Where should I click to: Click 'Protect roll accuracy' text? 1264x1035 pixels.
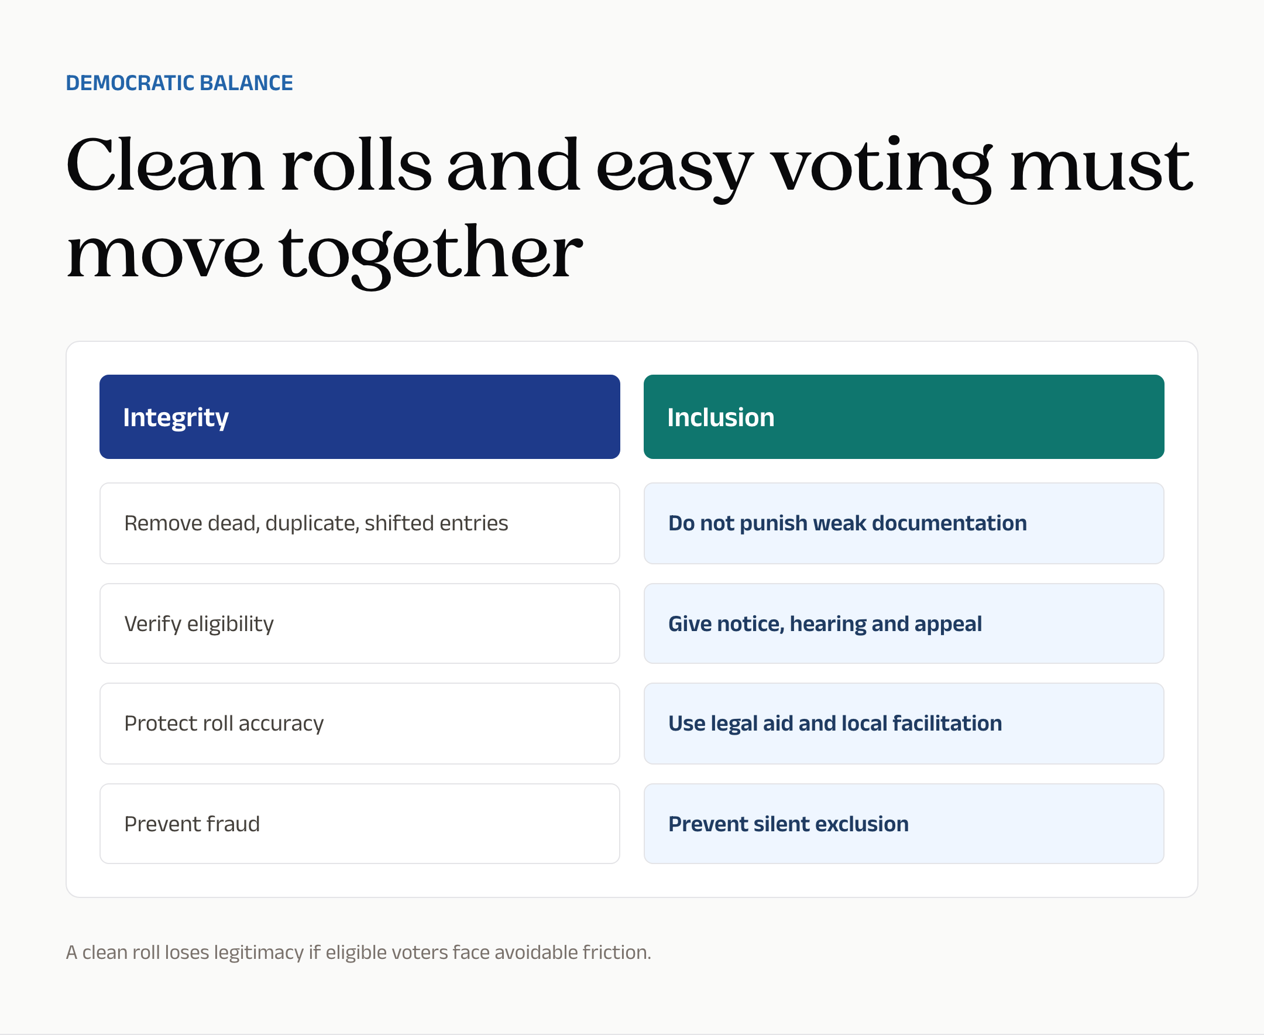[224, 724]
